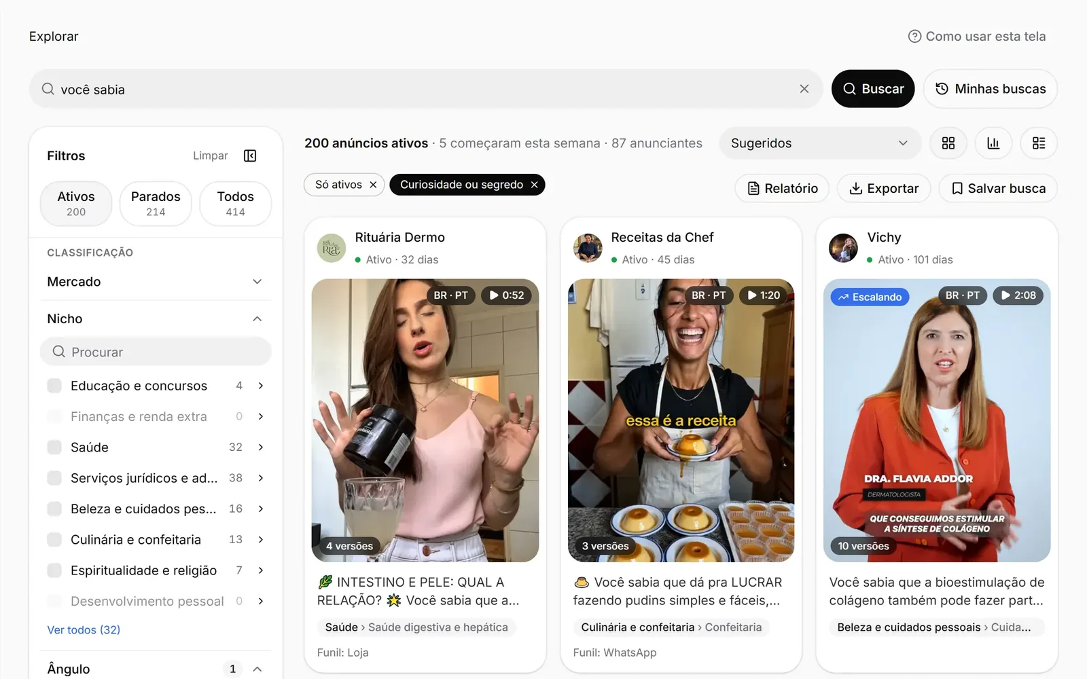Open the '4 versões' badge on Rituária ad
1087x679 pixels.
[x=349, y=546]
